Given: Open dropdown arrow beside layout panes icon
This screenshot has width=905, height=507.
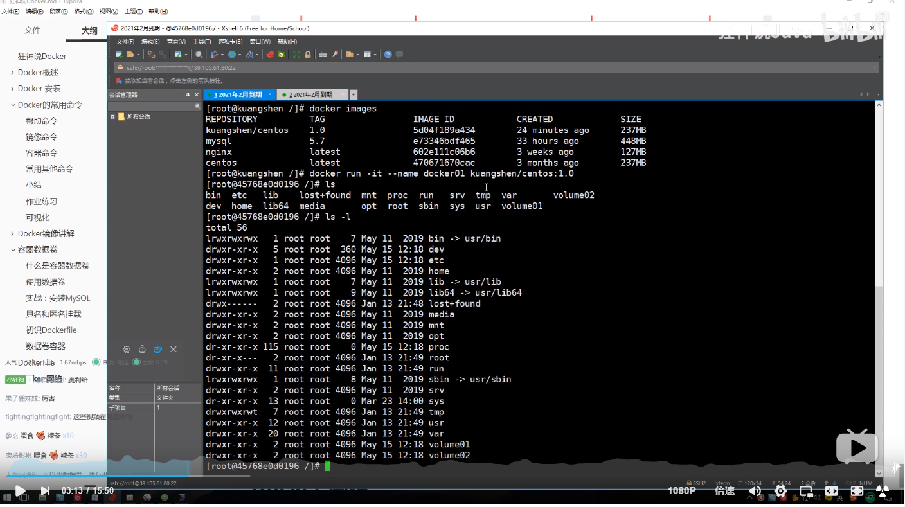Looking at the screenshot, I should pos(375,55).
